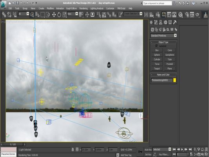
Task: Open the Modify panel tab icon
Action: pyautogui.click(x=156, y=22)
